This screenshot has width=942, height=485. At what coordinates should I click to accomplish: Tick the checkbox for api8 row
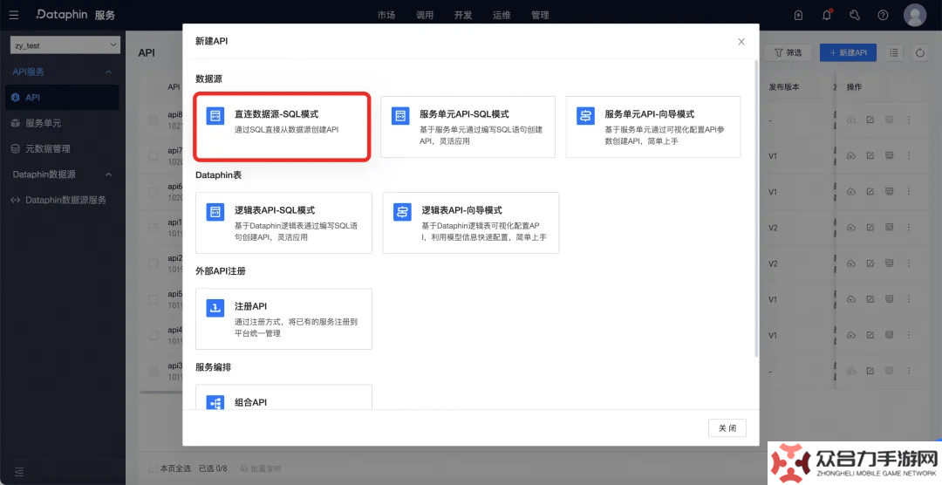coord(154,120)
